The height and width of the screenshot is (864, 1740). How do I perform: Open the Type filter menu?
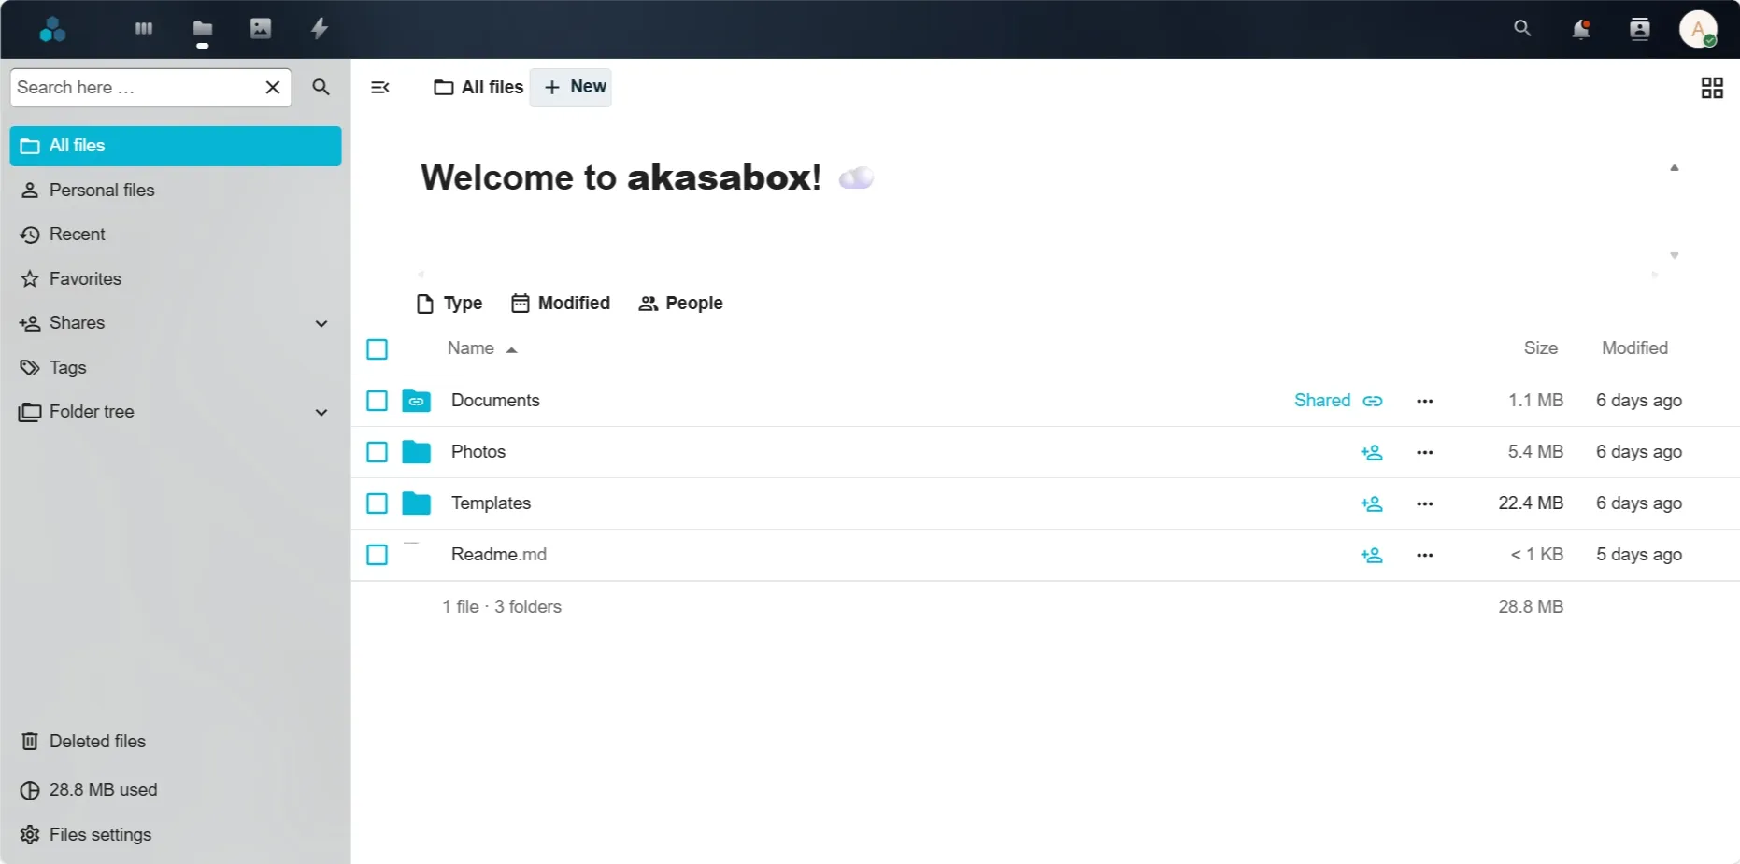449,303
